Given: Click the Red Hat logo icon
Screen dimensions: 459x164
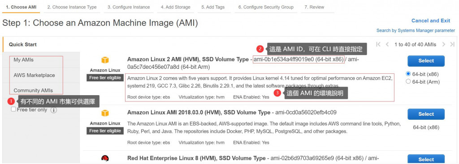Looking at the screenshot, I should 105,159.
